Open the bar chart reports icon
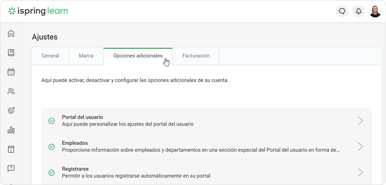The height and width of the screenshot is (185, 386). tap(11, 130)
